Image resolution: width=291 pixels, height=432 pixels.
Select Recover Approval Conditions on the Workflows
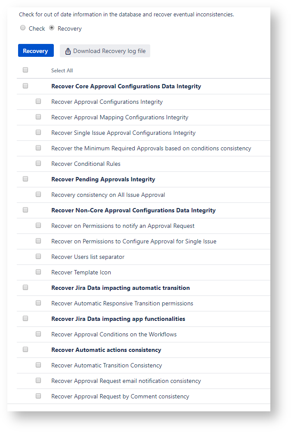click(38, 334)
